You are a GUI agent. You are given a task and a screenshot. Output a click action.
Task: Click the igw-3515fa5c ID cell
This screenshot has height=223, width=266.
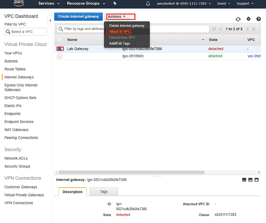click(133, 56)
